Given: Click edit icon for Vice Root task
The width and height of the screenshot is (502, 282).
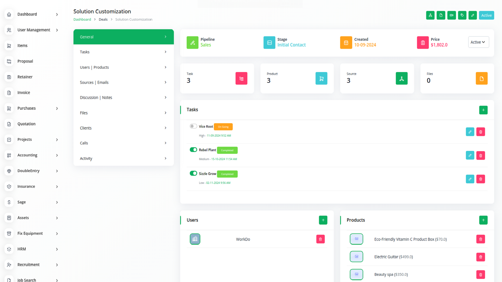Looking at the screenshot, I should pos(470,132).
